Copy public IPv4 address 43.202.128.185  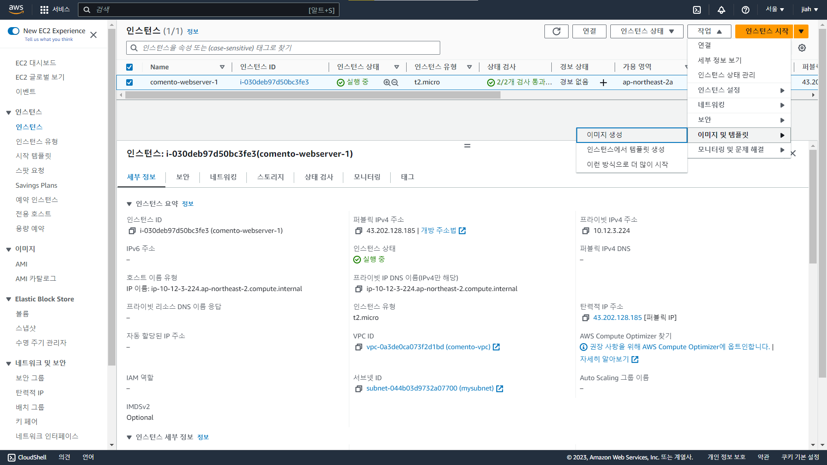358,231
